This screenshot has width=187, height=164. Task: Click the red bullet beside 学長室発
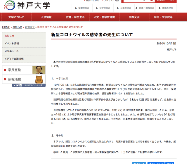coord(5,70)
